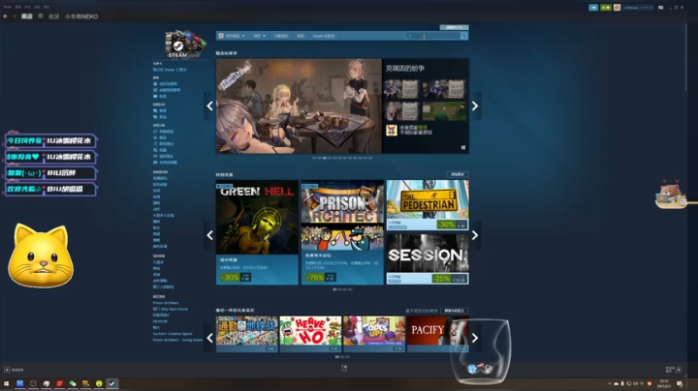The height and width of the screenshot is (391, 698).
Task: Open the Heave Ho game capsule
Action: point(310,334)
